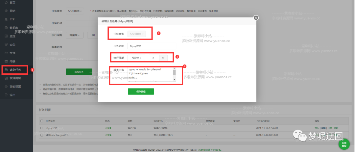
Task: Open the 安全 security shield icon
Action: (6, 44)
